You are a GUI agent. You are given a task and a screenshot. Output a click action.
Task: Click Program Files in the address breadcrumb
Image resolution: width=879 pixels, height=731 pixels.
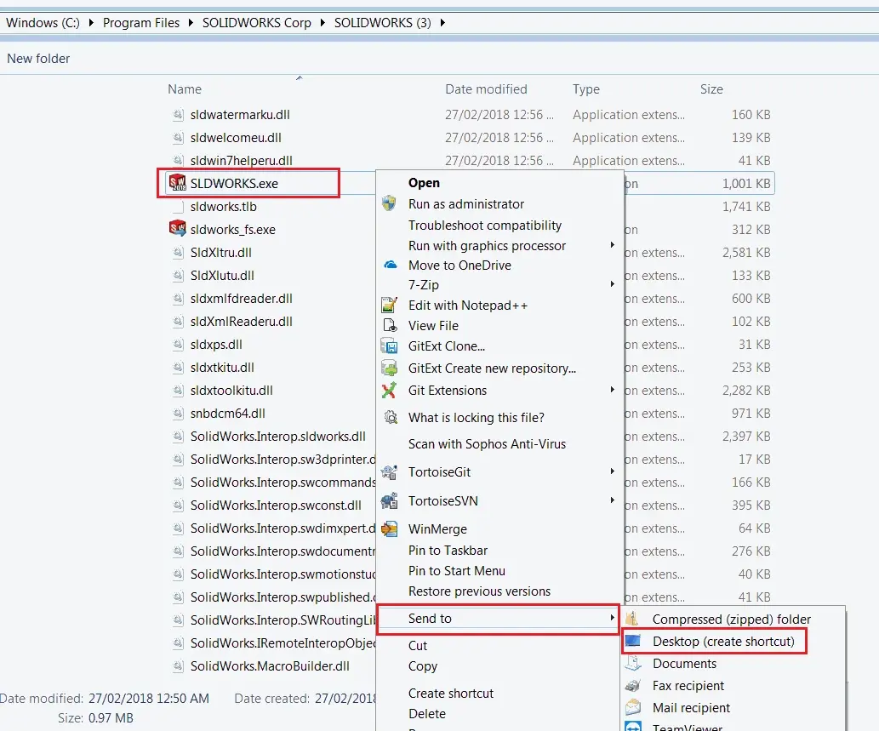point(141,22)
